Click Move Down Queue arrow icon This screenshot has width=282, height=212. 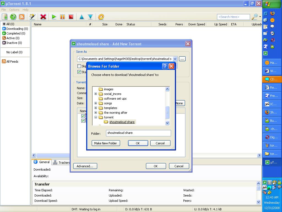(x=90, y=17)
